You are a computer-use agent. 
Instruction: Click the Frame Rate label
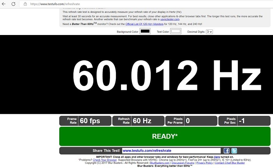[x=72, y=121]
